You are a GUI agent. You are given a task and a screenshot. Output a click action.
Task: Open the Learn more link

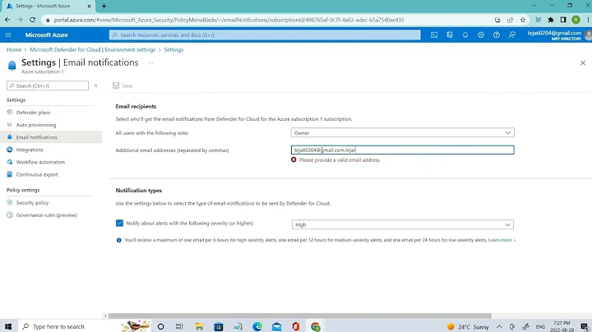(x=502, y=240)
